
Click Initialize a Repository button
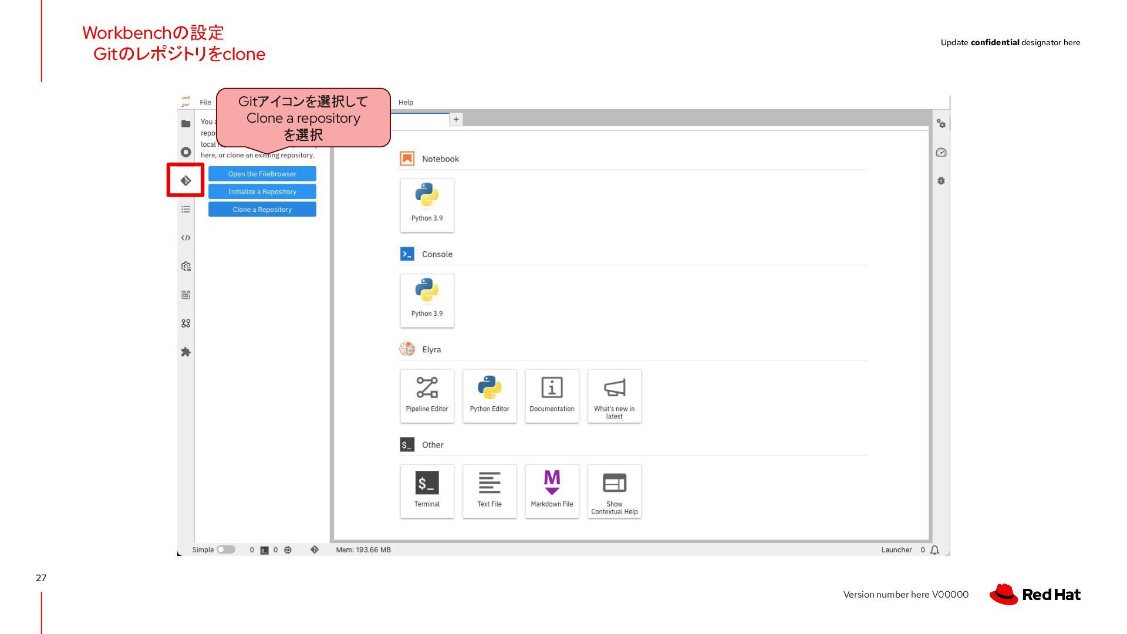262,191
